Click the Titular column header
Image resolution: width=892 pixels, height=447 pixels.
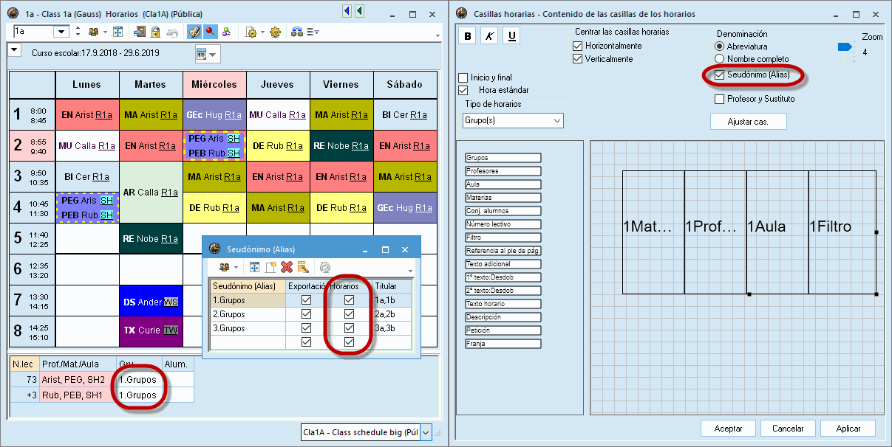(392, 286)
